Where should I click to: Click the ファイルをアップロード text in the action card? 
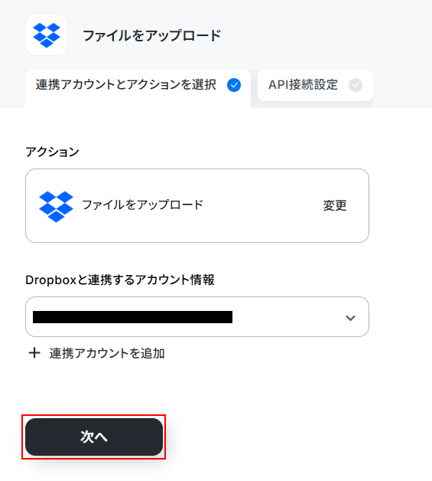[x=143, y=205]
